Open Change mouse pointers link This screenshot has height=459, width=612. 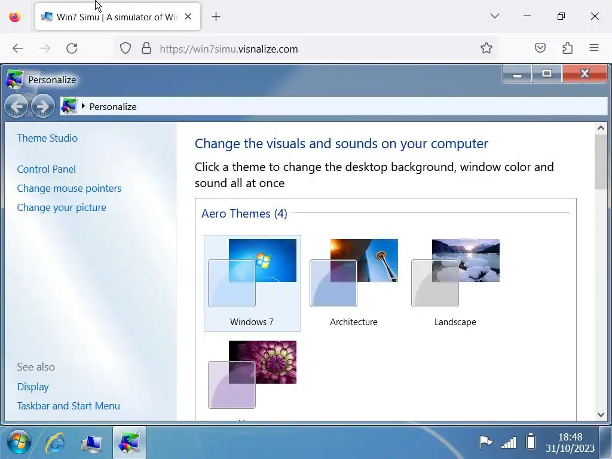69,188
